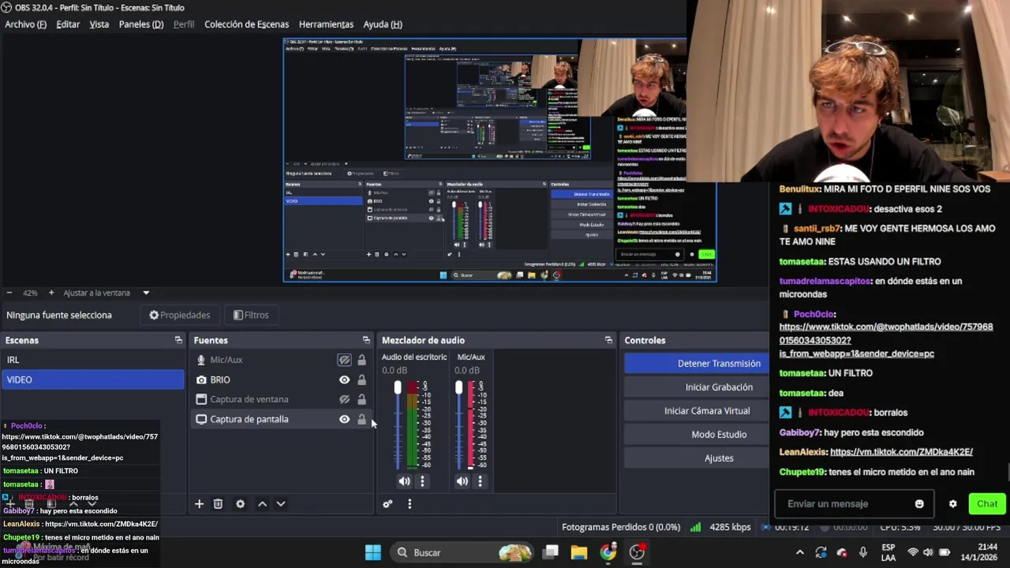The width and height of the screenshot is (1010, 568).
Task: Move the source down with the down arrow
Action: click(x=280, y=504)
